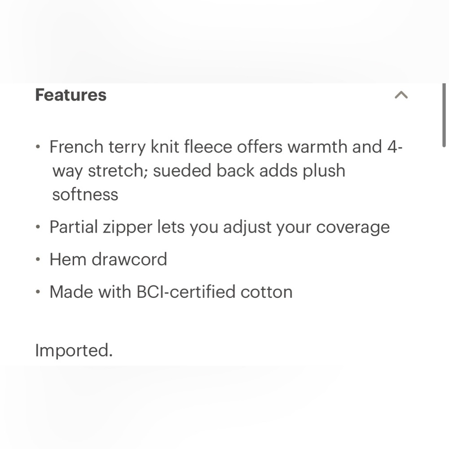Click the vertical scrollbar thumb
449x449 pixels.
[444, 115]
